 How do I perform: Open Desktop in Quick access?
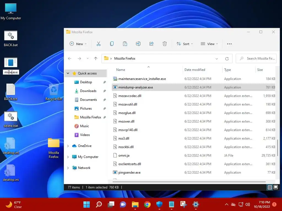click(86, 82)
